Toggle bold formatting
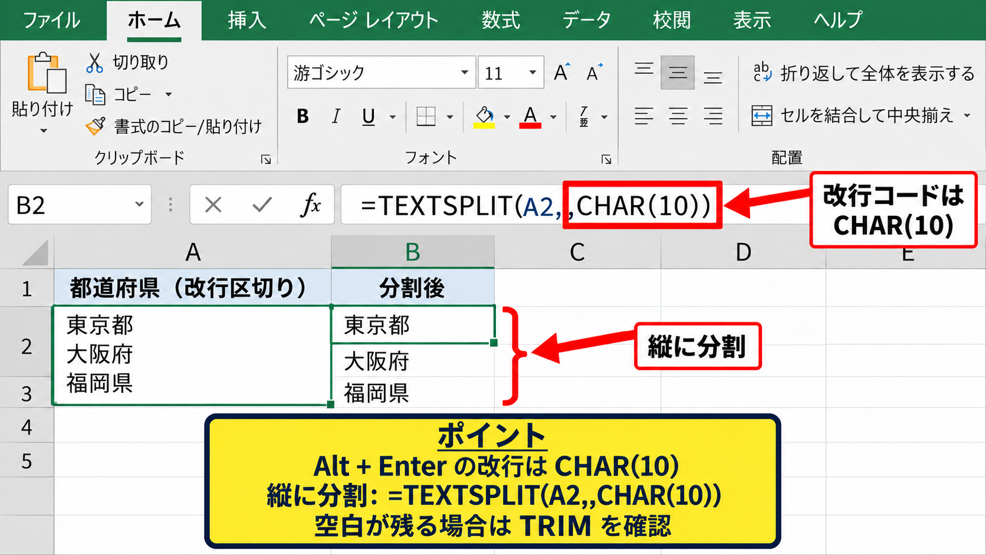Viewport: 986px width, 555px height. coord(303,117)
